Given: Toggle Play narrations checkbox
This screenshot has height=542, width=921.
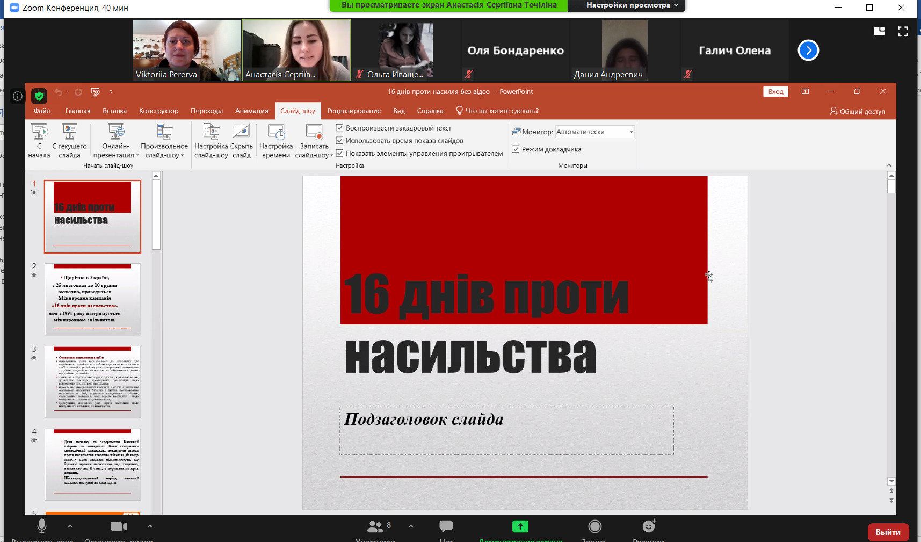Looking at the screenshot, I should coord(340,128).
